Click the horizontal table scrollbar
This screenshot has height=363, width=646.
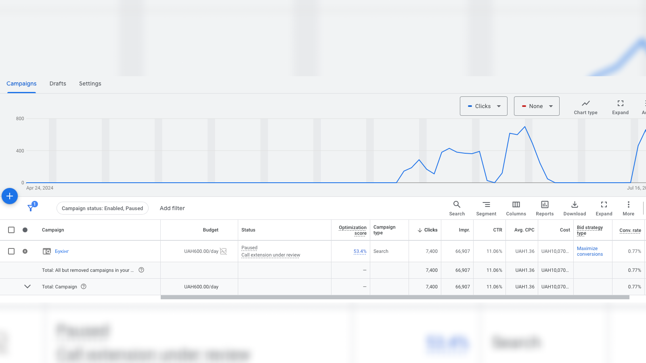(x=394, y=297)
